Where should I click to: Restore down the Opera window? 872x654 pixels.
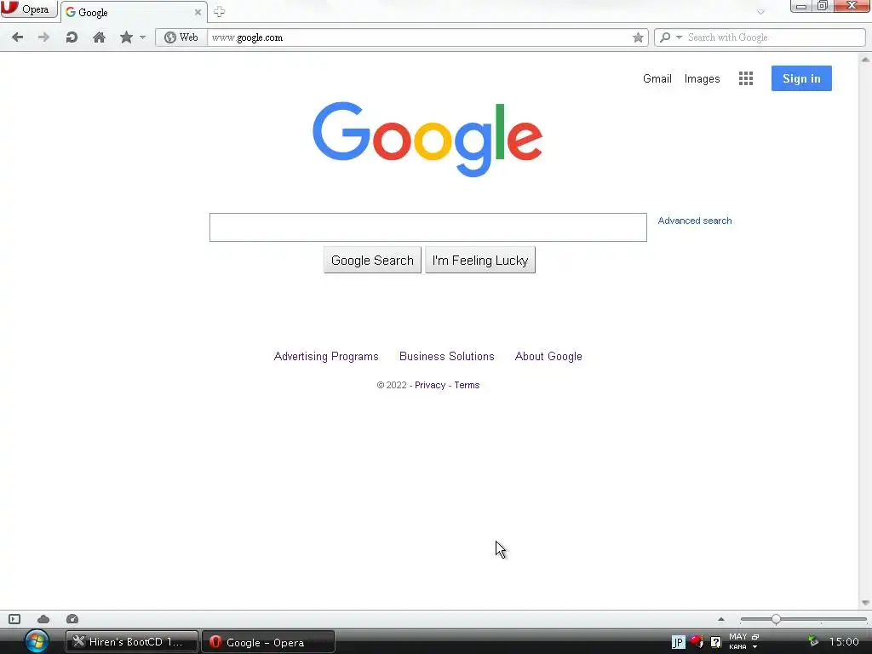(x=823, y=7)
